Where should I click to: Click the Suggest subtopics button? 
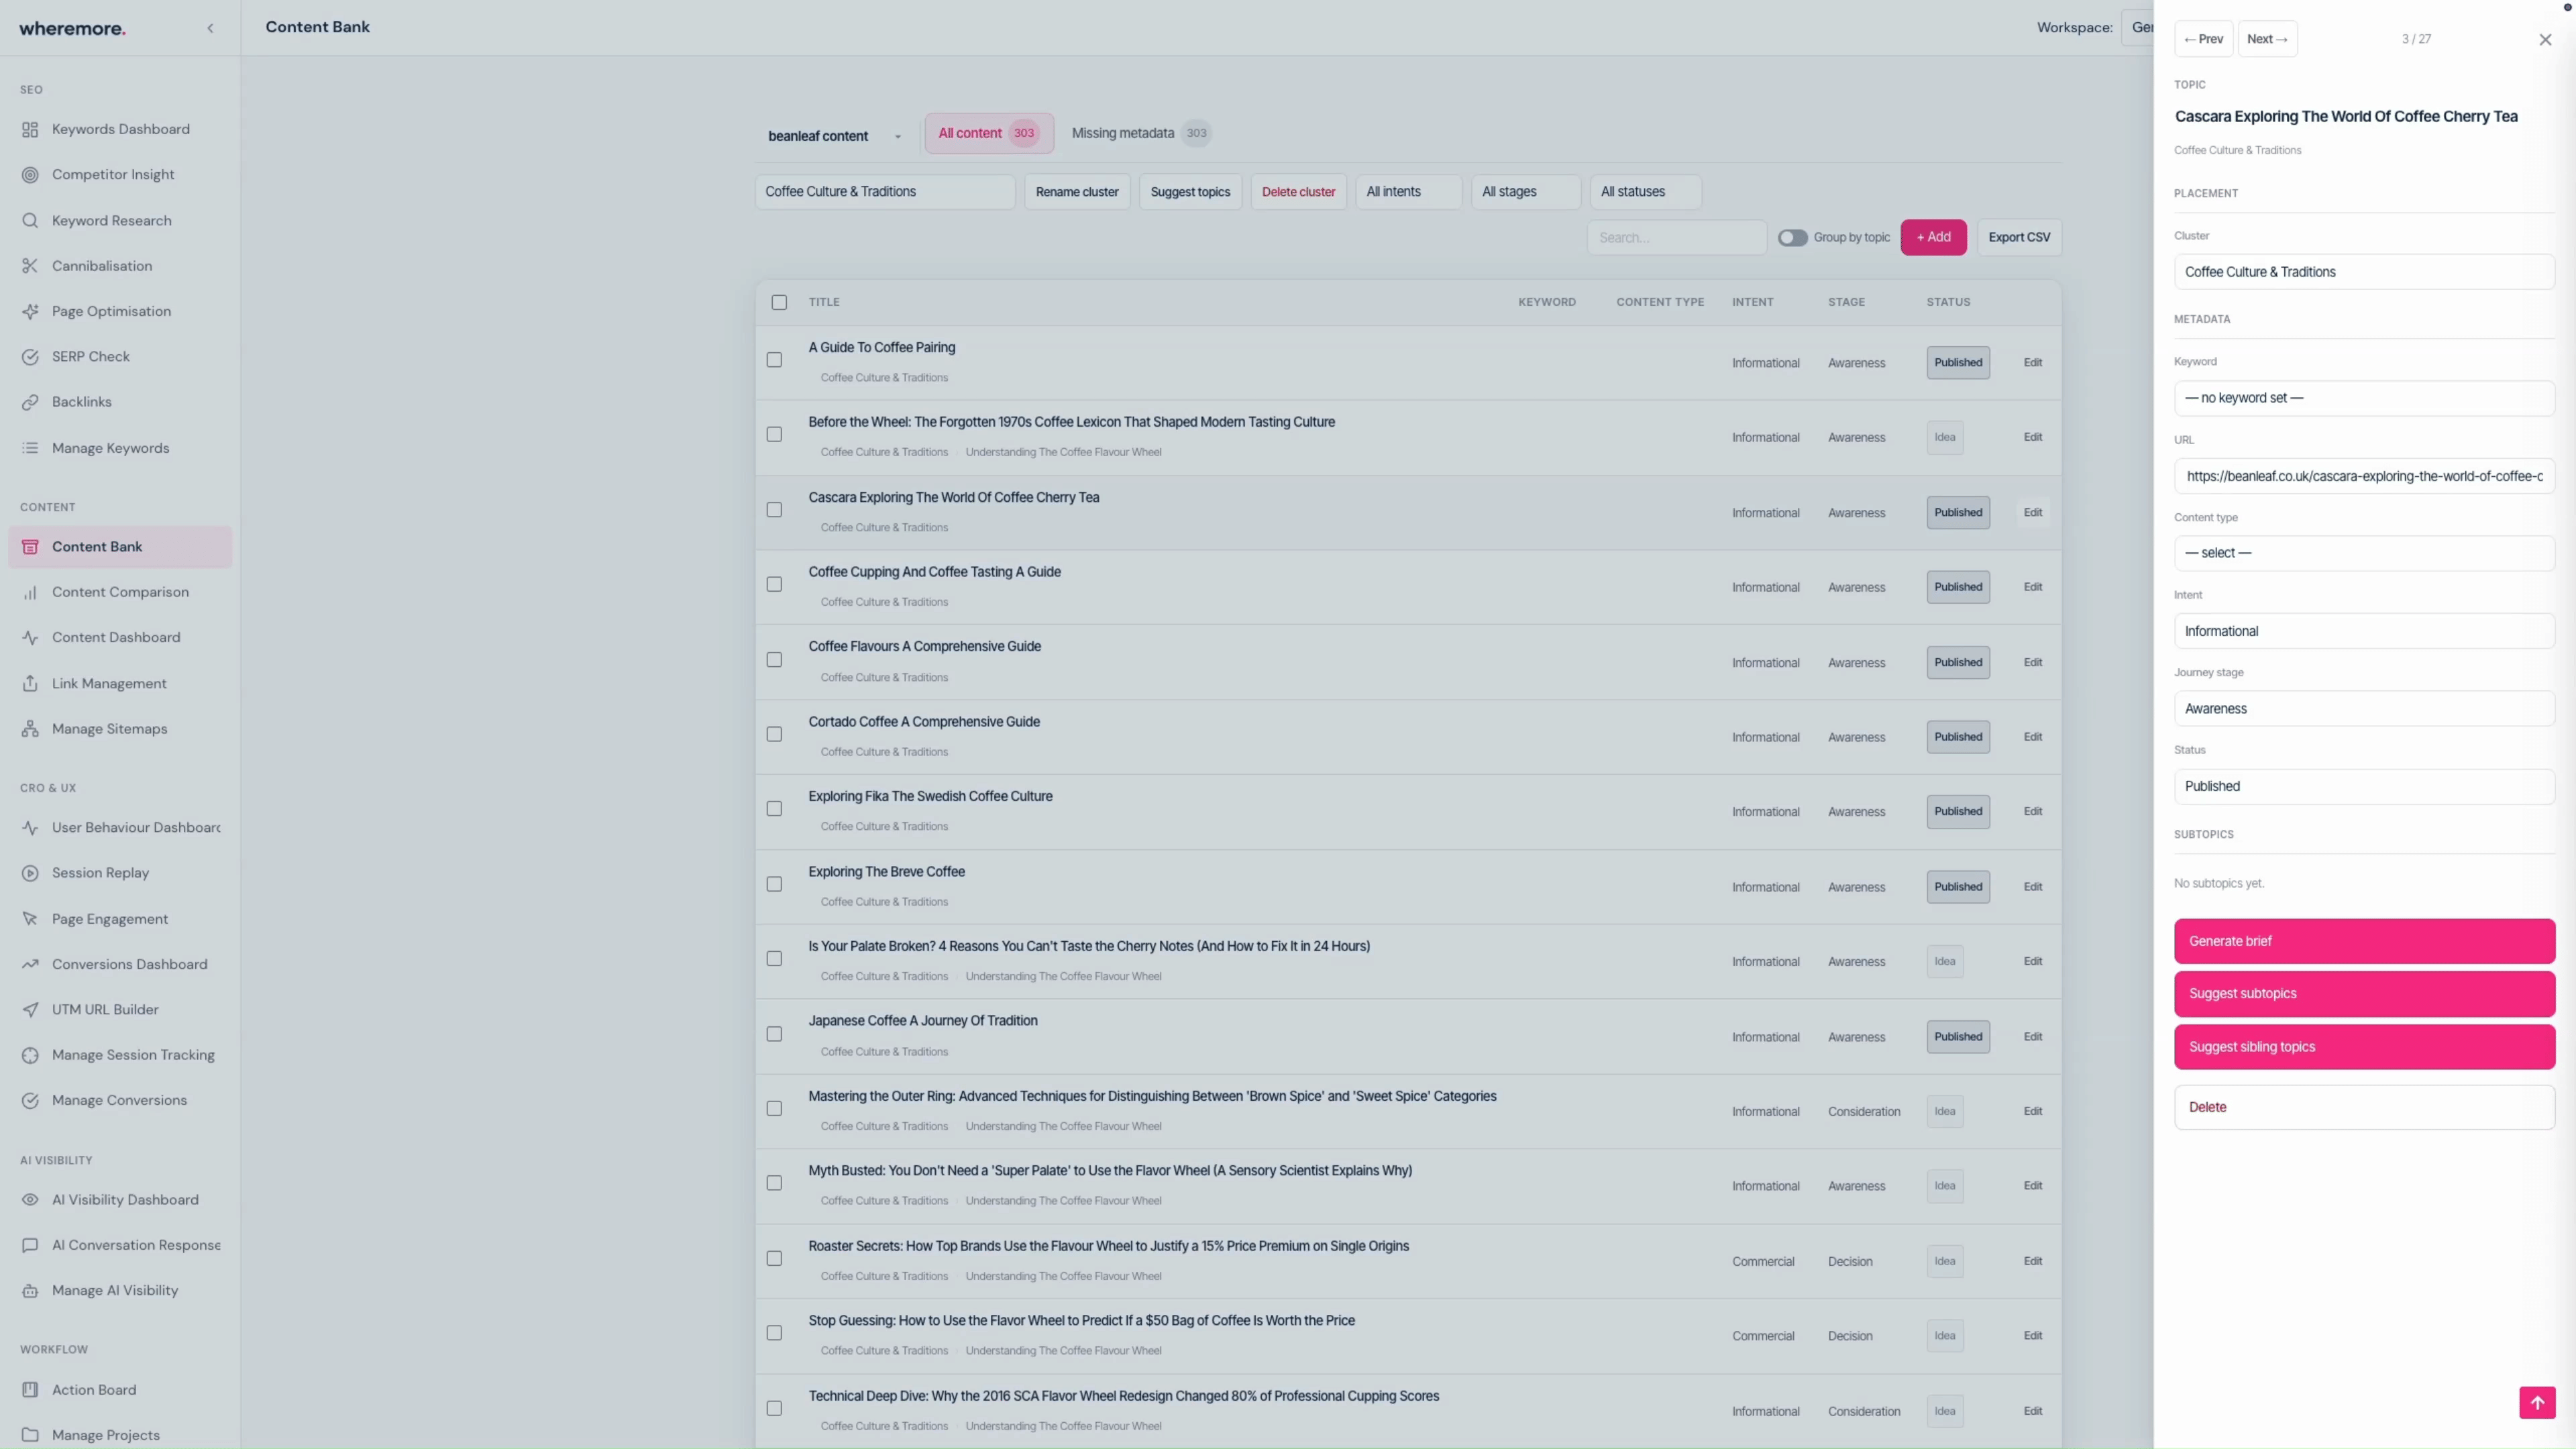[x=2364, y=994]
